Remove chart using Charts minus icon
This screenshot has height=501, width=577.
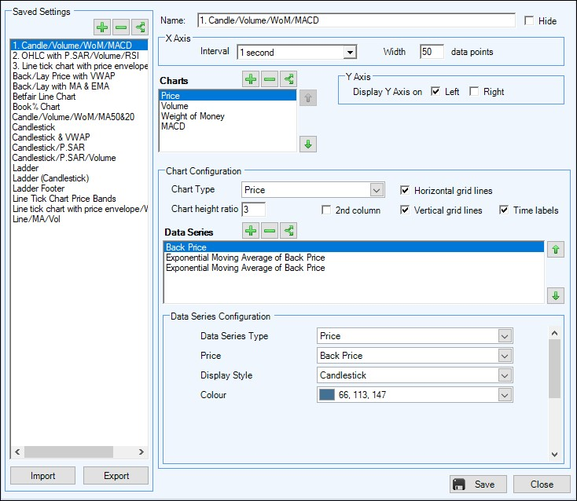tap(270, 79)
